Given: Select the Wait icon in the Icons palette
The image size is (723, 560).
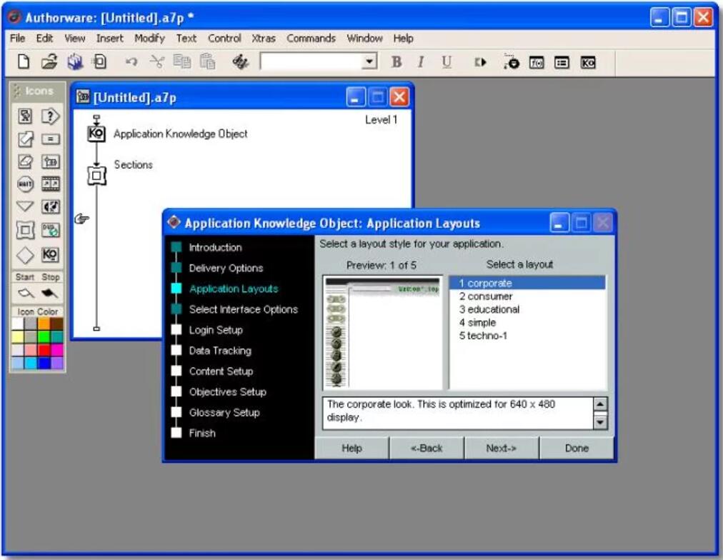Looking at the screenshot, I should [25, 184].
